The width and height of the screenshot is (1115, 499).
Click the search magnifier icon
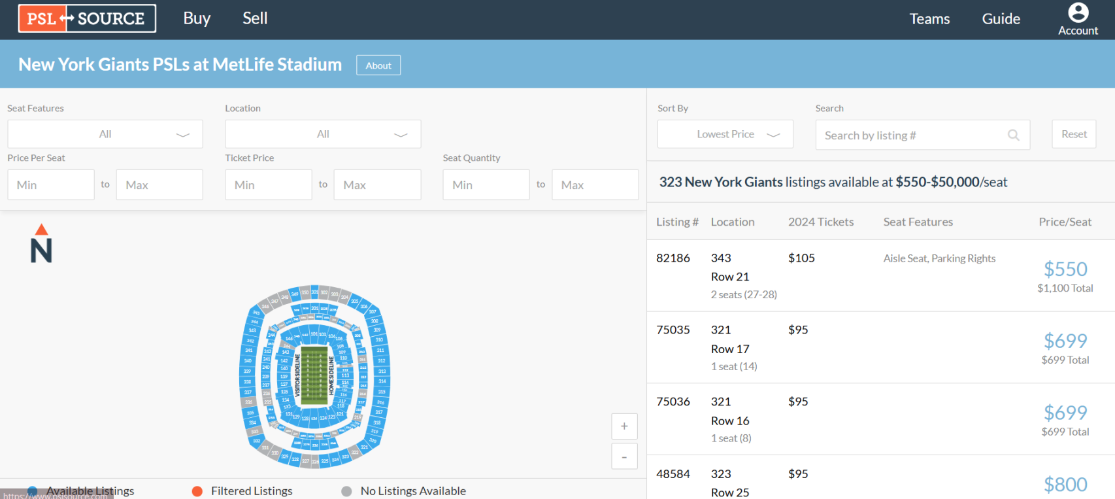pos(1013,135)
